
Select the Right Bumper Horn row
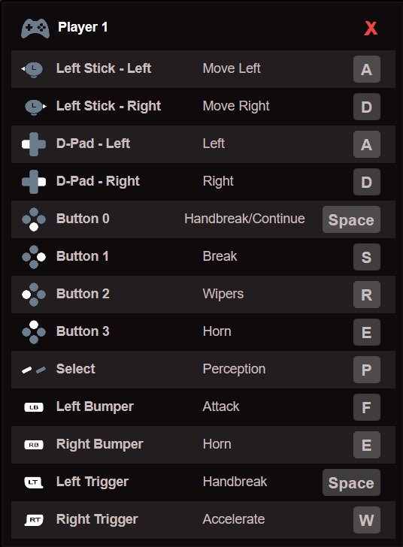coord(203,445)
